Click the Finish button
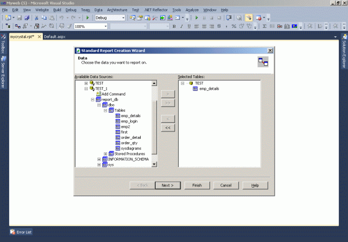Viewport: 348px width, 242px height. pos(197,185)
